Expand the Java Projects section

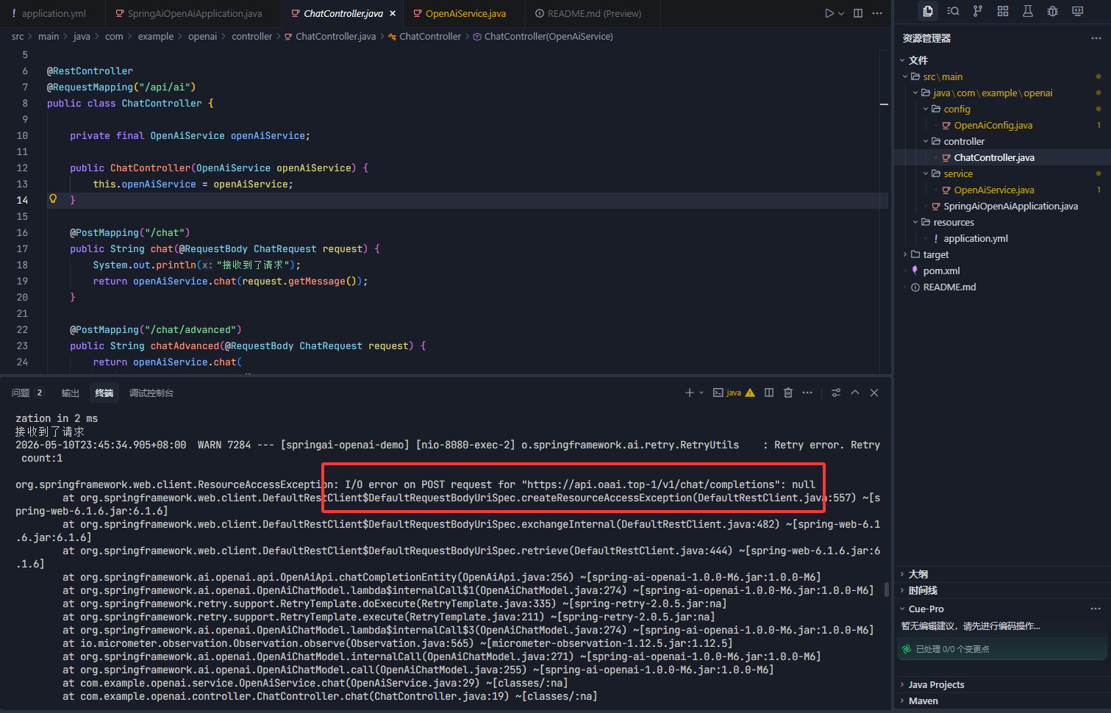[902, 684]
